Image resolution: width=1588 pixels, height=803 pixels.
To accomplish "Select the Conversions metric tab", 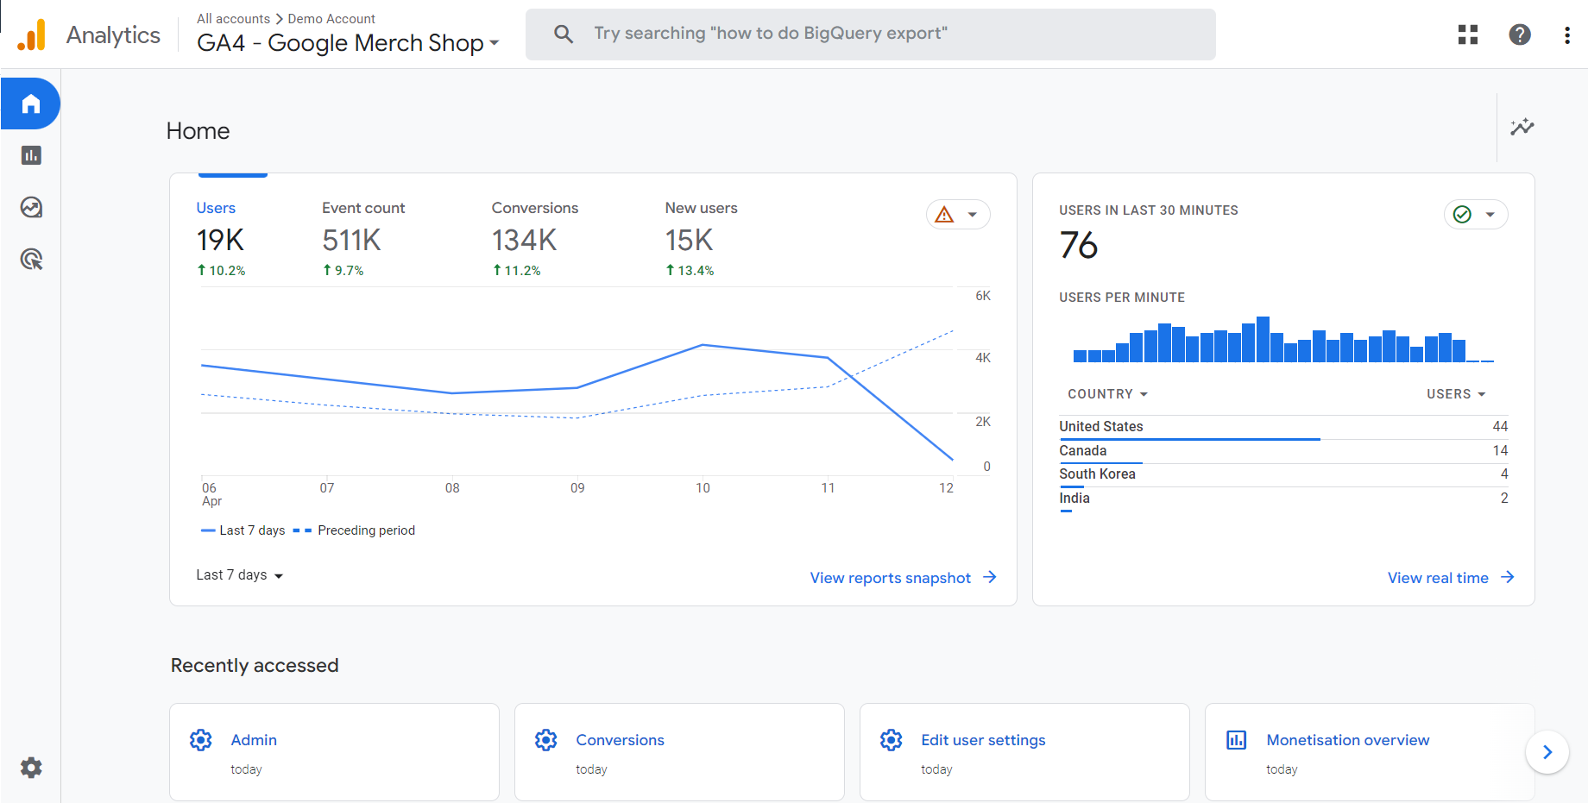I will (x=534, y=238).
